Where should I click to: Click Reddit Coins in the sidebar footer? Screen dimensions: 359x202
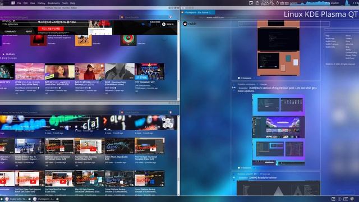coord(330,42)
